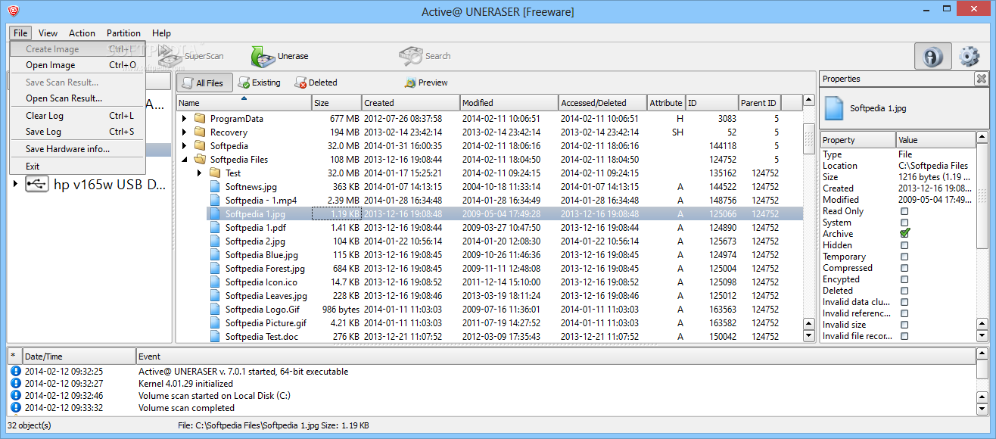Click the Properties panel scrollbar thumb
The width and height of the screenshot is (996, 439).
(x=982, y=197)
